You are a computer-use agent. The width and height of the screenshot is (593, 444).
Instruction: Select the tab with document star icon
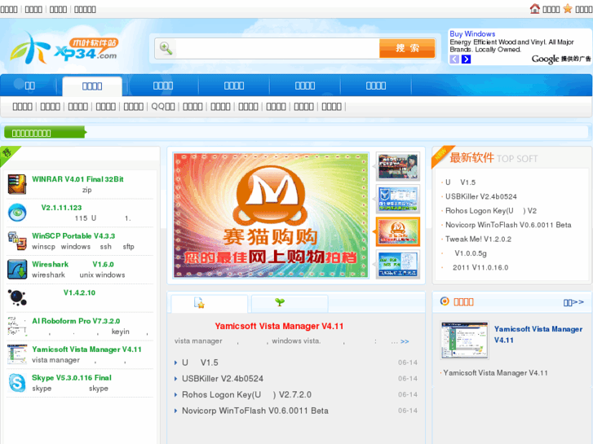coord(210,303)
